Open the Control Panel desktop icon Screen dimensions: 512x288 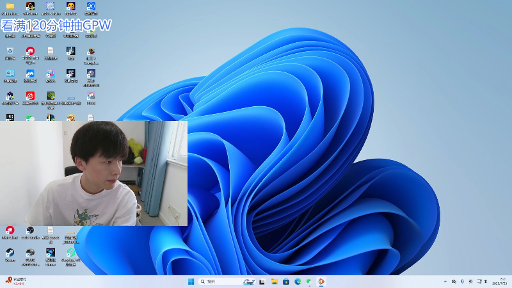point(10,74)
